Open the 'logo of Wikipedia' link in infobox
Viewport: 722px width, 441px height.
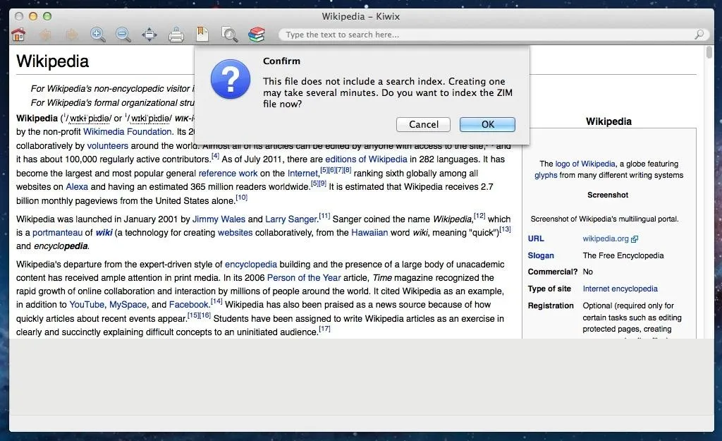(x=585, y=164)
